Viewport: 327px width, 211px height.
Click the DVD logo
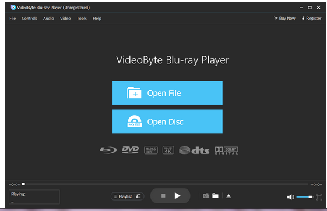pyautogui.click(x=131, y=150)
